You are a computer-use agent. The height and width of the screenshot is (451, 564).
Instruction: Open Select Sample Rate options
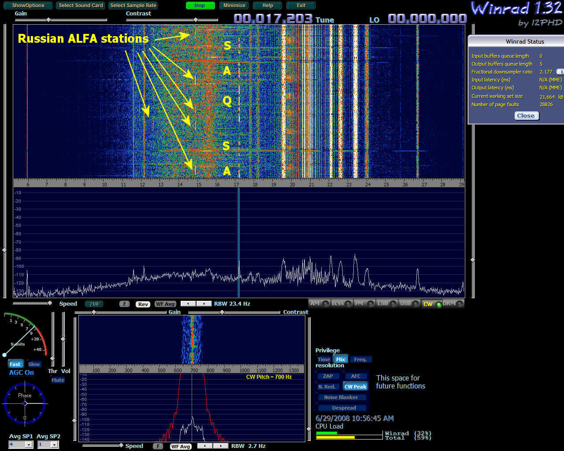133,5
